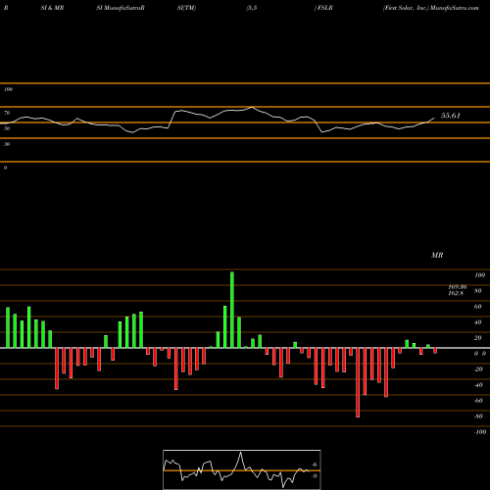Screen dimensions: 490x490
Task: Click the MR axis label 80
Action: (478, 291)
